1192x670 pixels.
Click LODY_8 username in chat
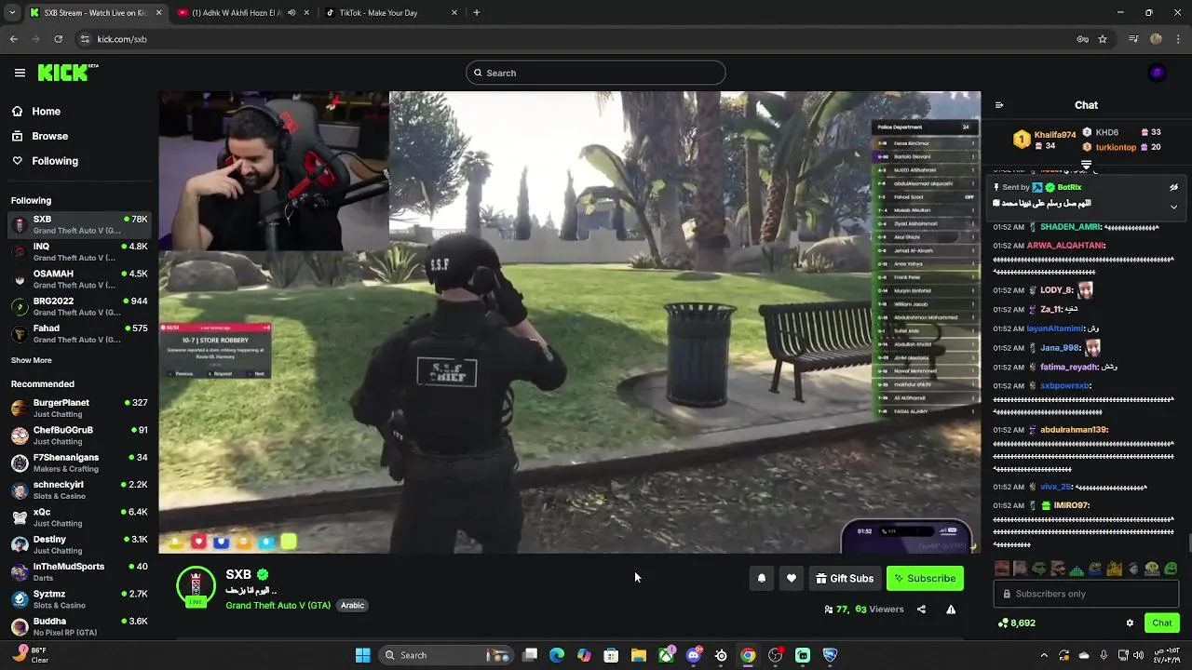point(1057,290)
